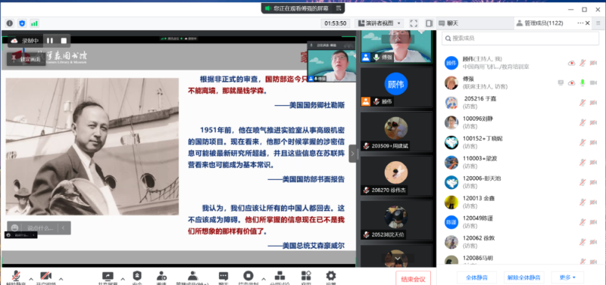The height and width of the screenshot is (285, 606).
Task: Open the 演讲者视图 view dropdown
Action: point(379,23)
